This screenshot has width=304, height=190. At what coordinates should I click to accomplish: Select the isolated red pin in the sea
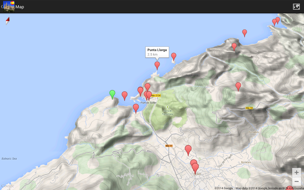(245, 33)
